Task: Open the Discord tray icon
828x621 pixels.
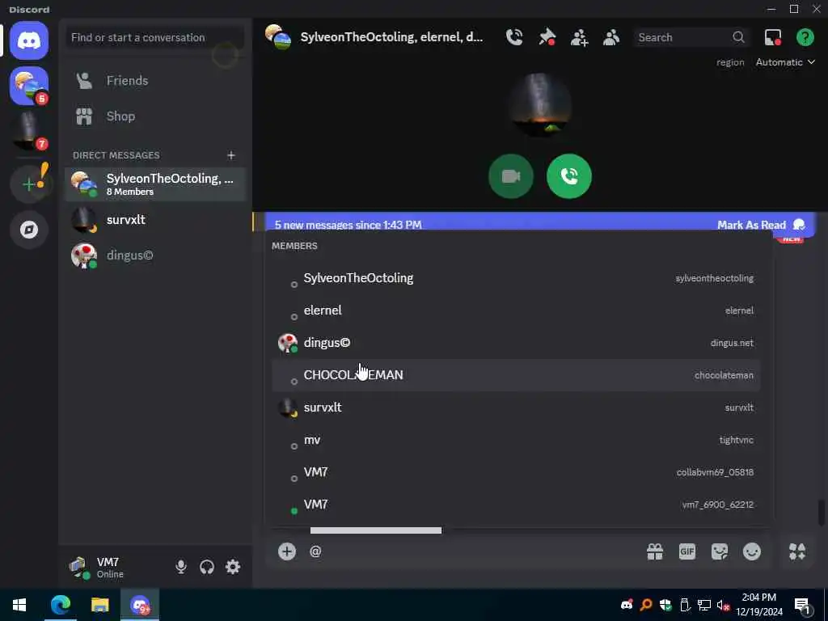Action: tap(627, 605)
